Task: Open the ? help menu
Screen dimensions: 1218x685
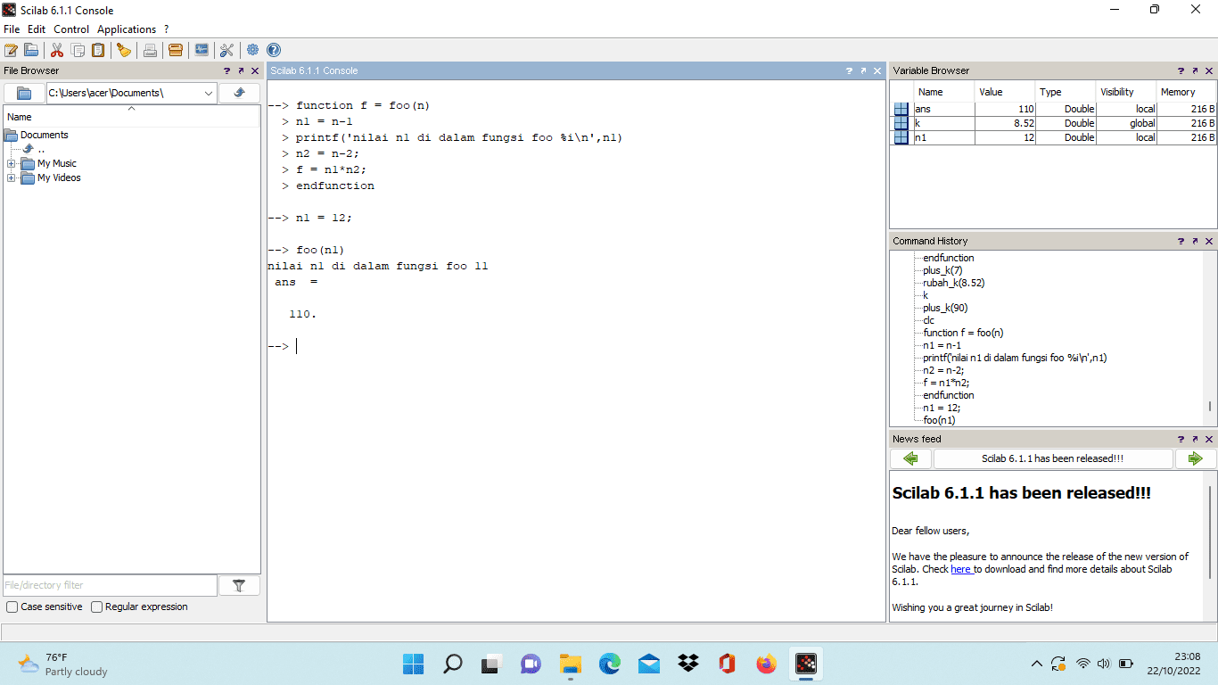Action: coord(166,29)
